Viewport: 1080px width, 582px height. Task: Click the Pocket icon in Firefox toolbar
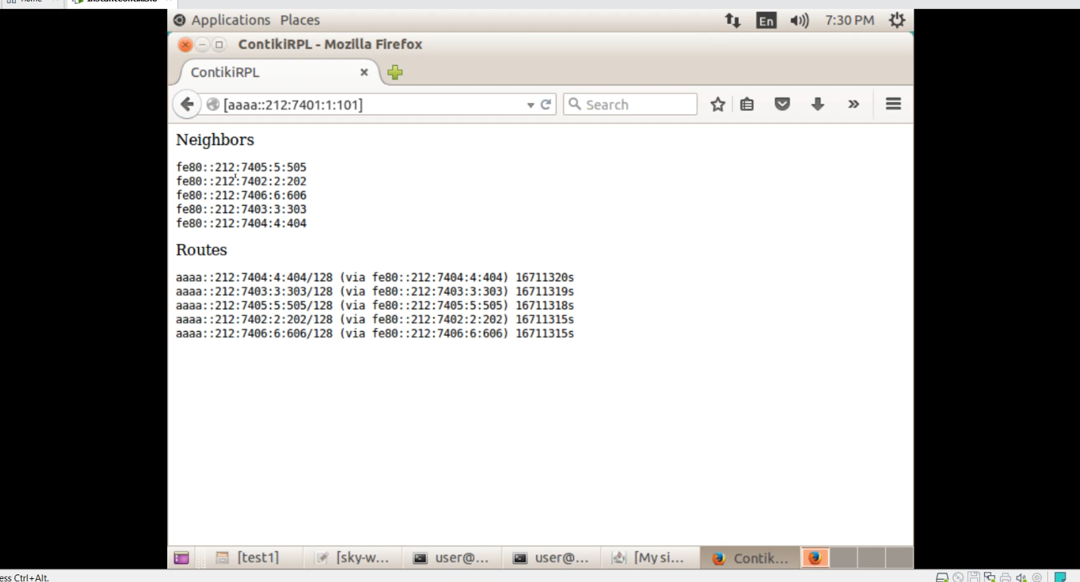click(782, 104)
